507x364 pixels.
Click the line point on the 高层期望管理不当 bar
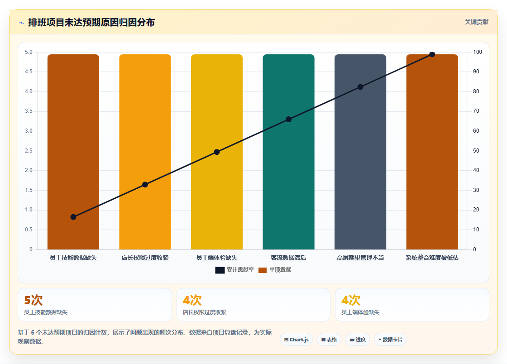pyautogui.click(x=360, y=87)
